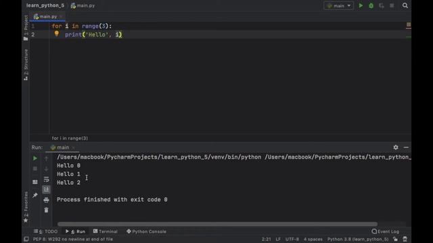433x243 pixels.
Task: Change the 4 spaces indent setting
Action: 313,239
